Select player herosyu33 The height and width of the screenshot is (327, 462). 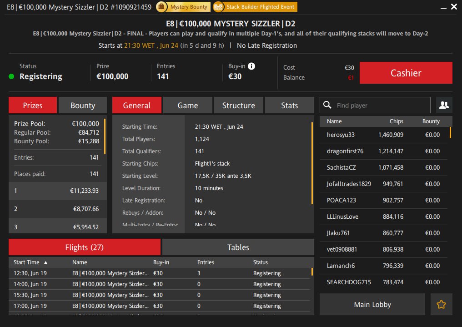(x=384, y=135)
